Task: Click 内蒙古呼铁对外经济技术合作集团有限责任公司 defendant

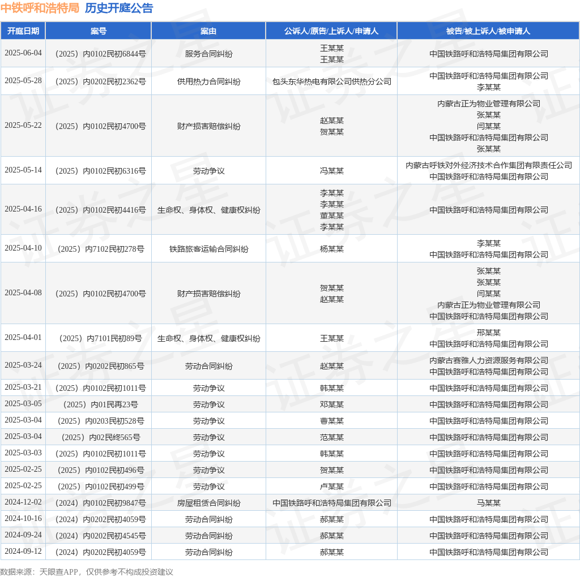Action: 489,166
